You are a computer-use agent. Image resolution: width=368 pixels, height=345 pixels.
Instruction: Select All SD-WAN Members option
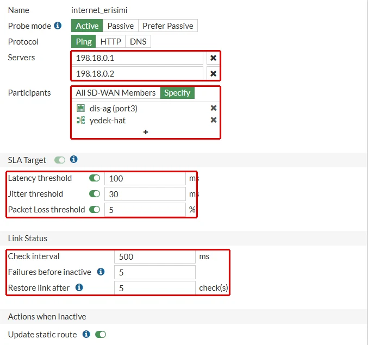tap(116, 93)
